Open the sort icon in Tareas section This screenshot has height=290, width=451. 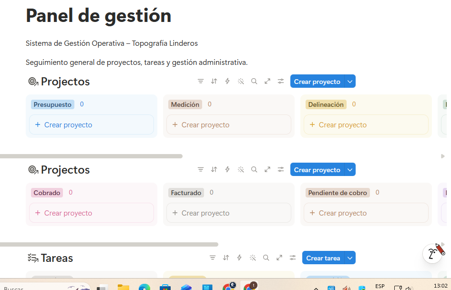pyautogui.click(x=226, y=258)
